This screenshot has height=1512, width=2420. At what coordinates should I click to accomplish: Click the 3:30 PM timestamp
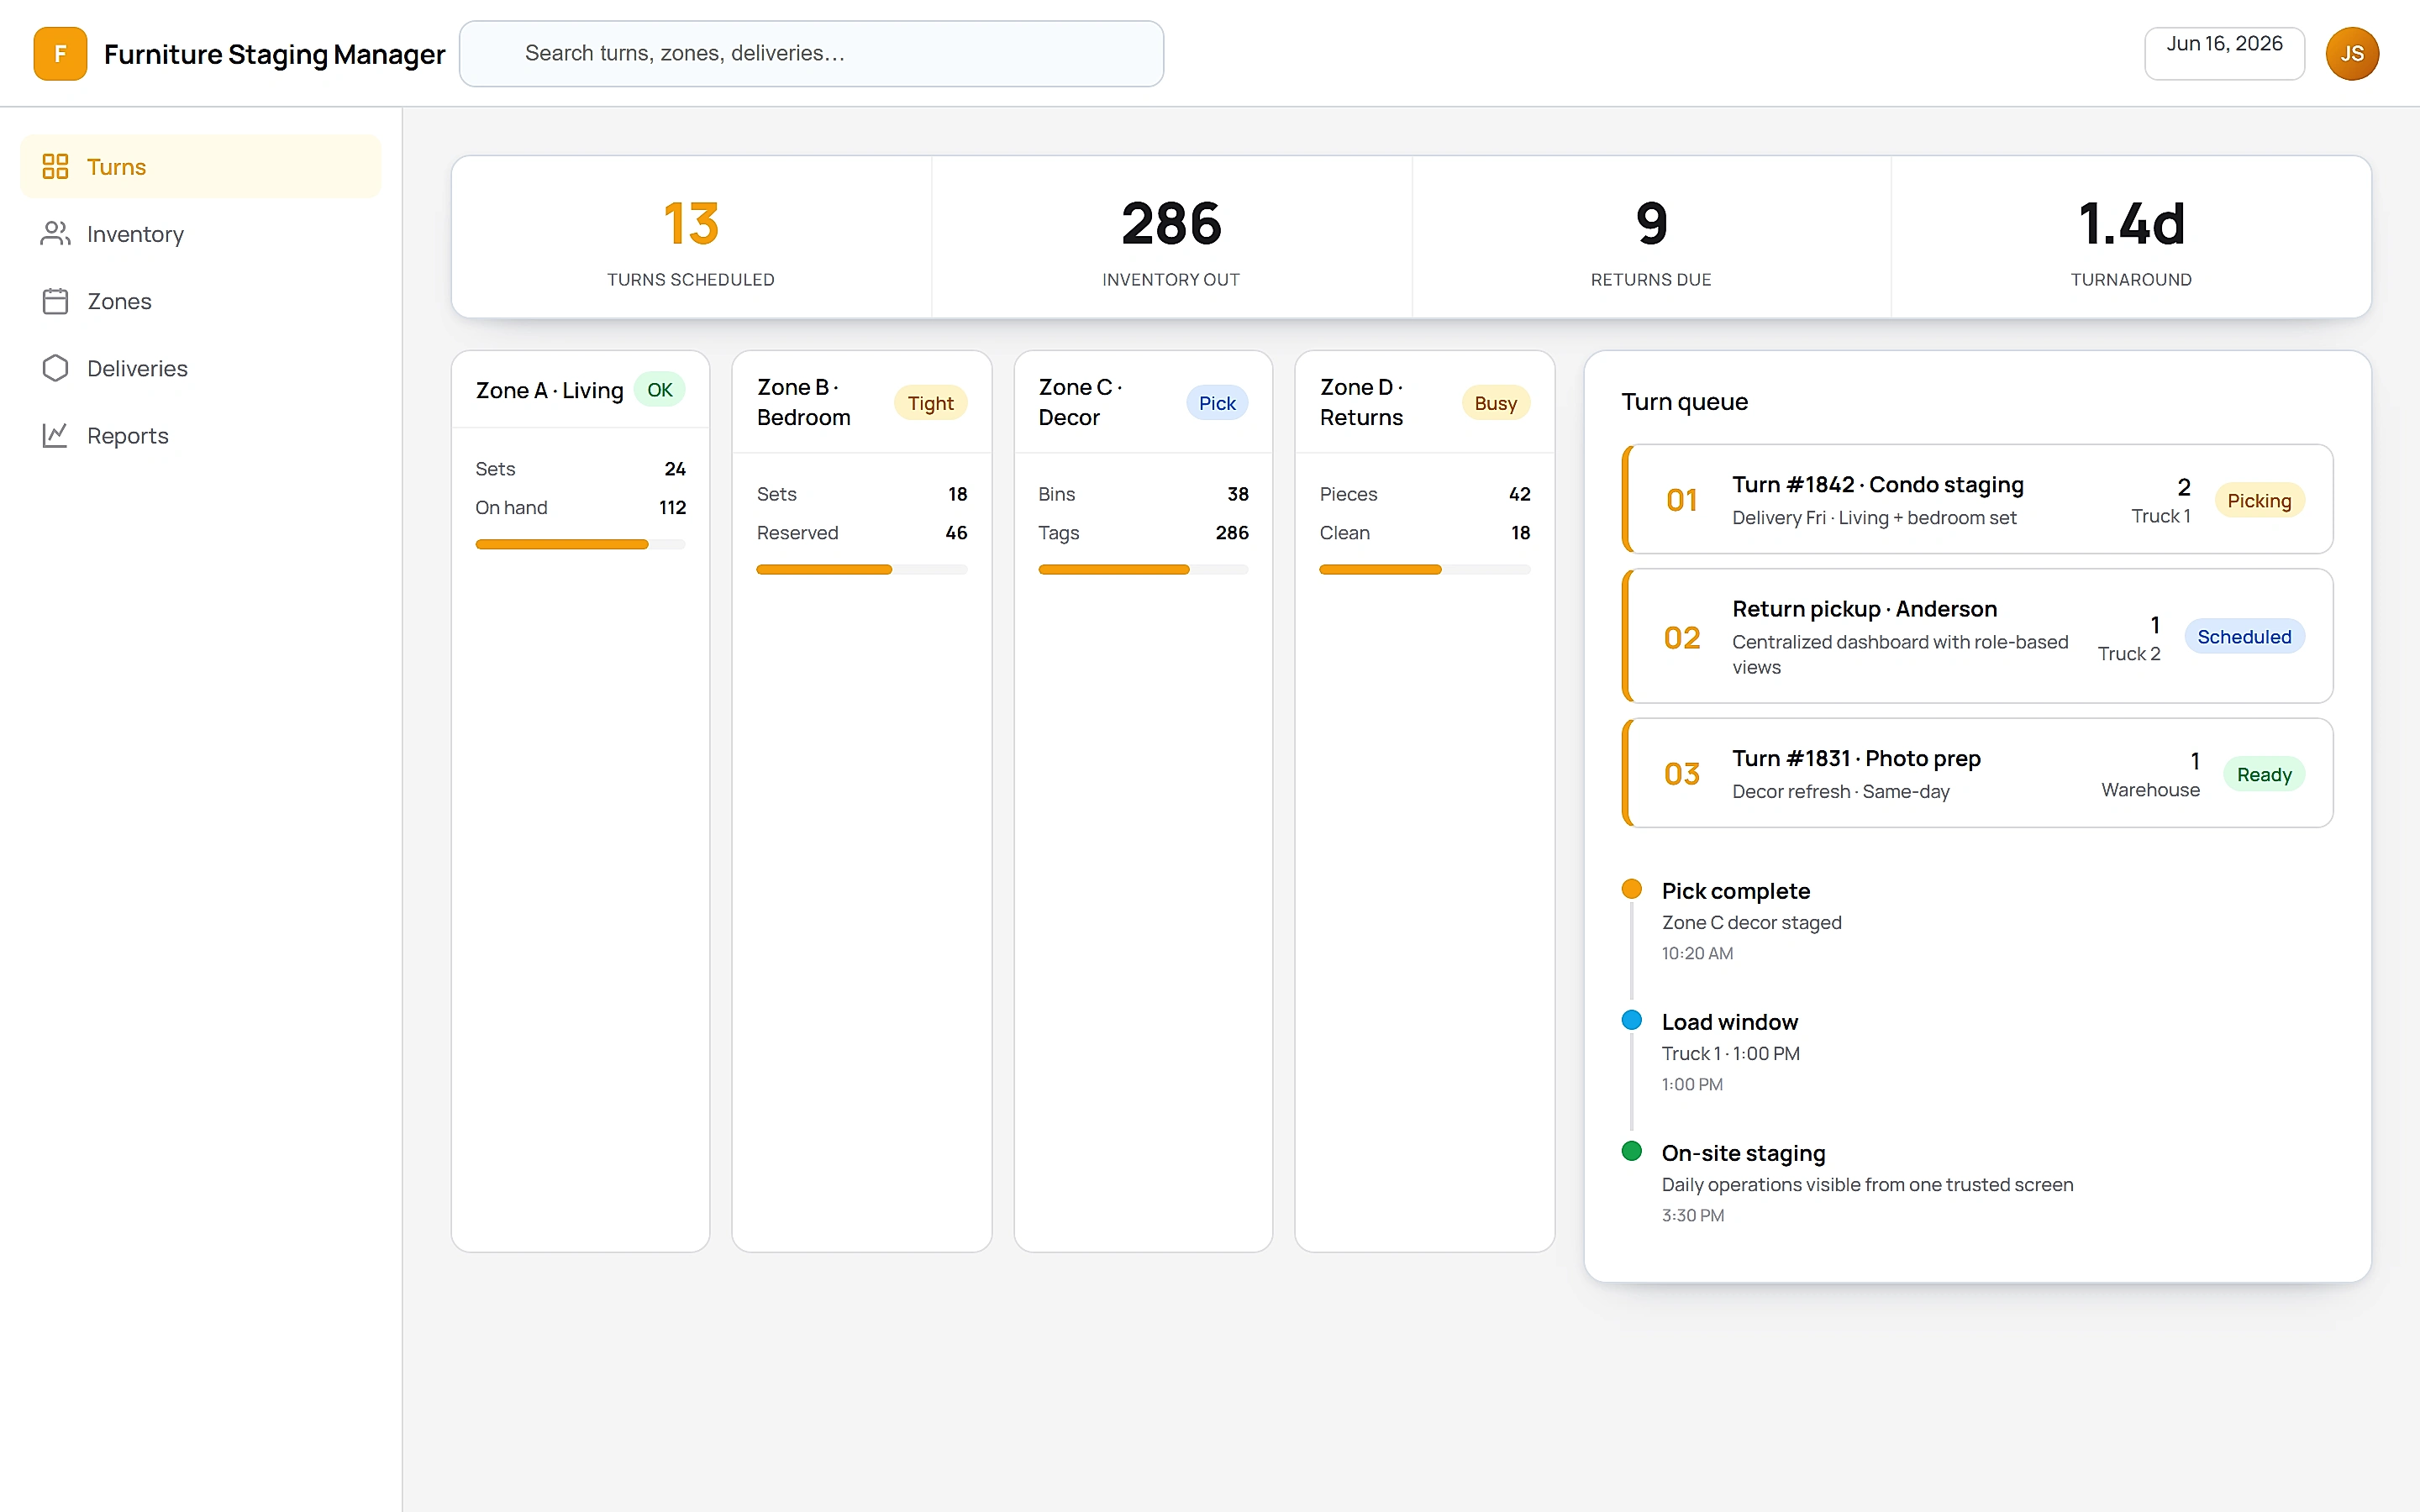tap(1692, 1215)
